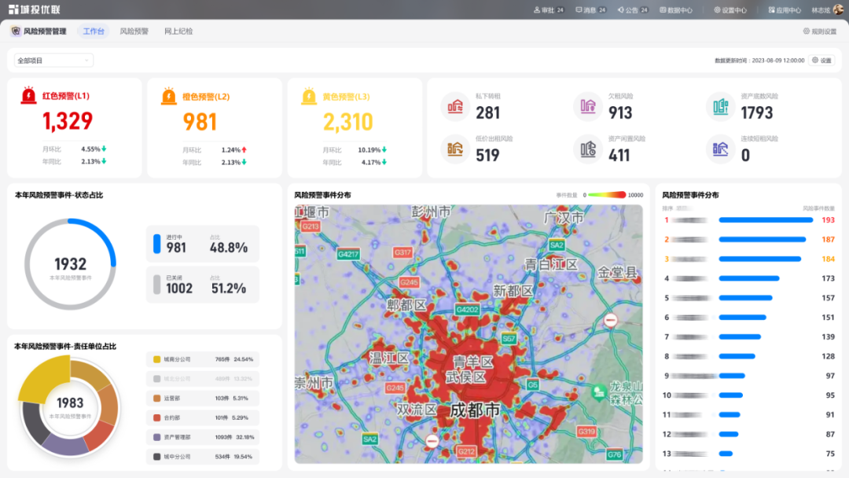Click the 欠租风险 risk icon

586,106
